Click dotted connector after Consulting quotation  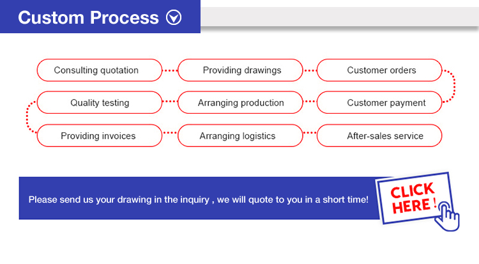(x=170, y=70)
